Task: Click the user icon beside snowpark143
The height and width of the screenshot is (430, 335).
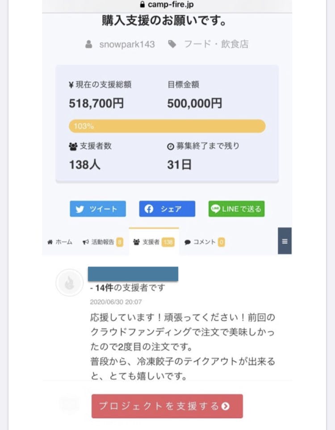Action: 89,44
